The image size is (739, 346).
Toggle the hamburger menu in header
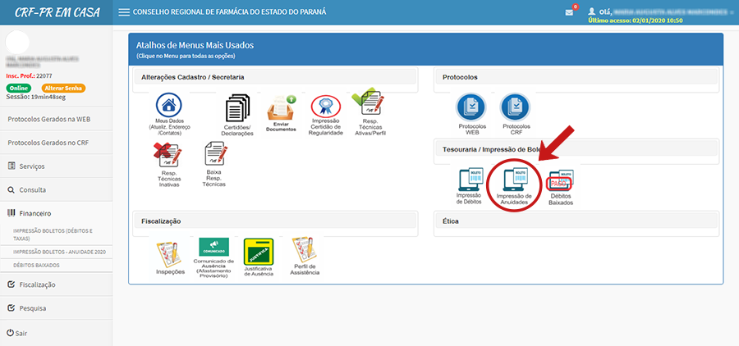coord(124,12)
